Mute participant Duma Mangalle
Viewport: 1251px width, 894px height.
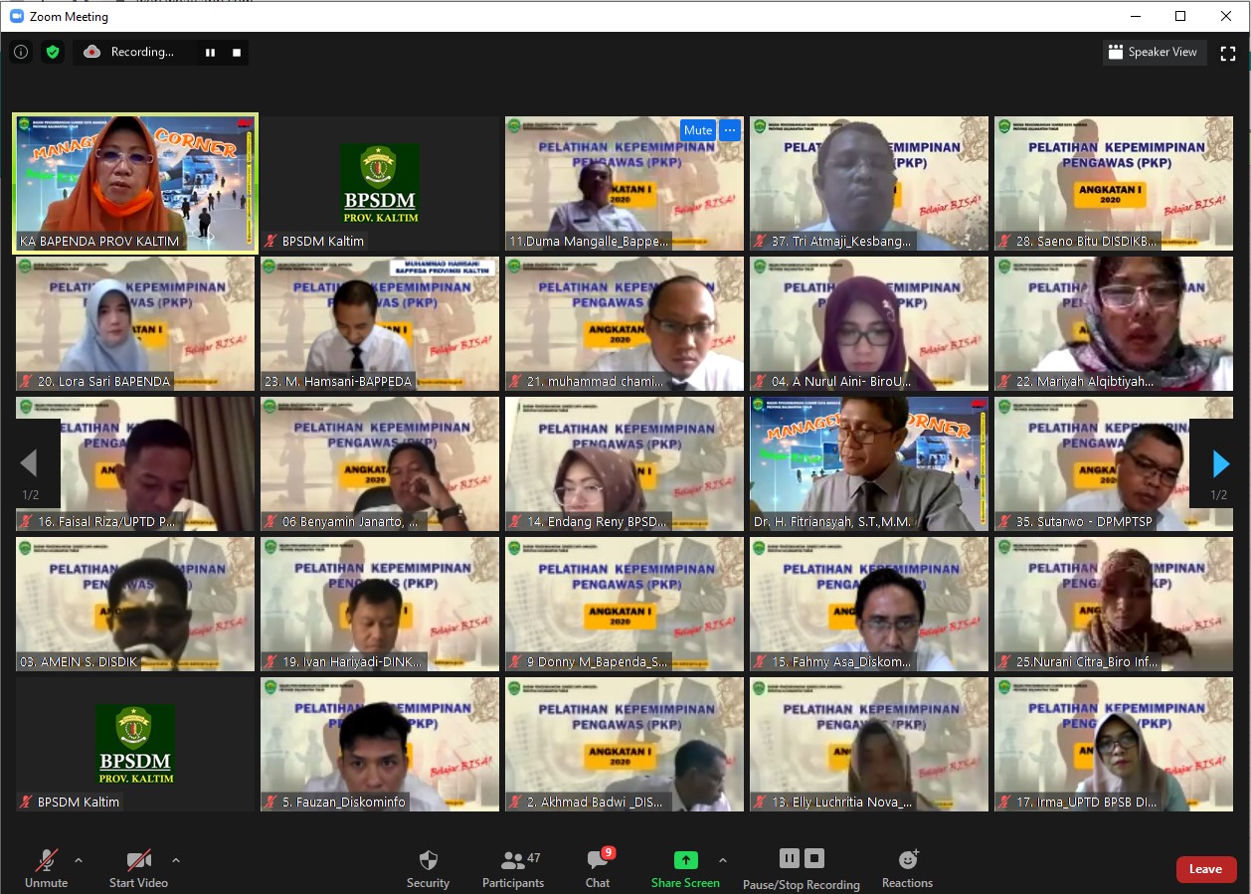coord(697,130)
